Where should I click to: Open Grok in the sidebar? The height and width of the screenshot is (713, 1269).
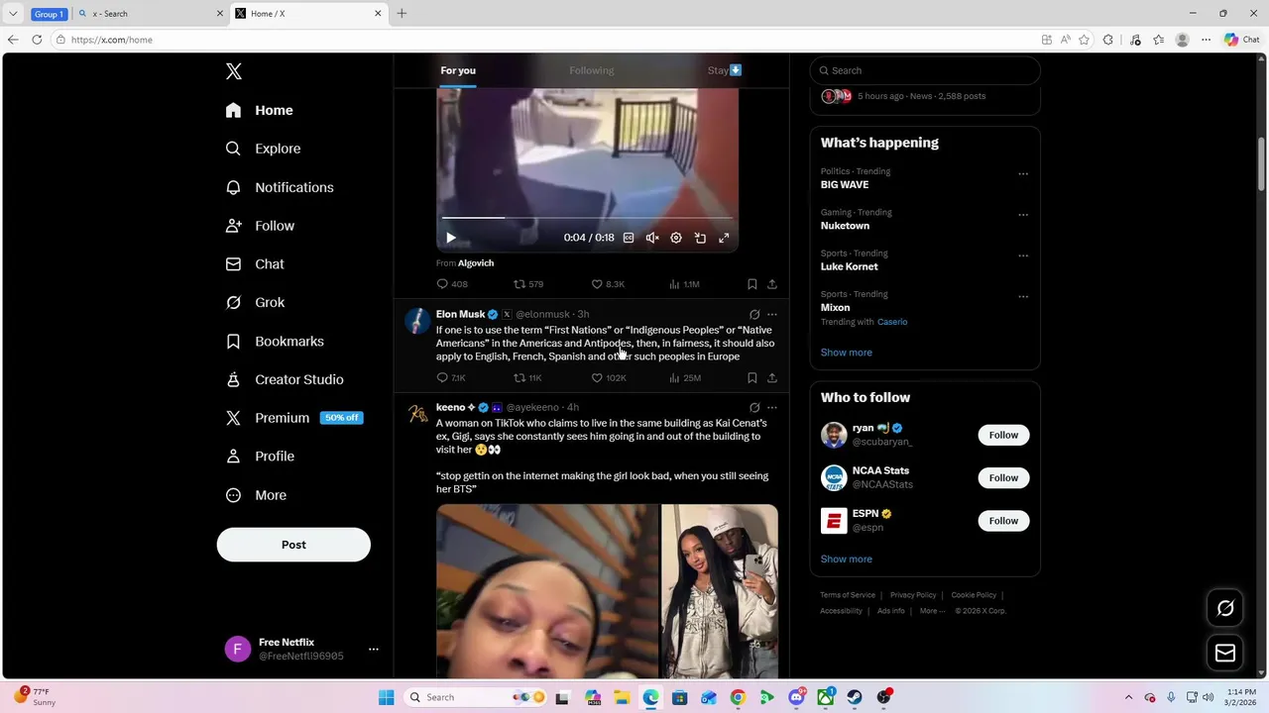[x=255, y=303]
